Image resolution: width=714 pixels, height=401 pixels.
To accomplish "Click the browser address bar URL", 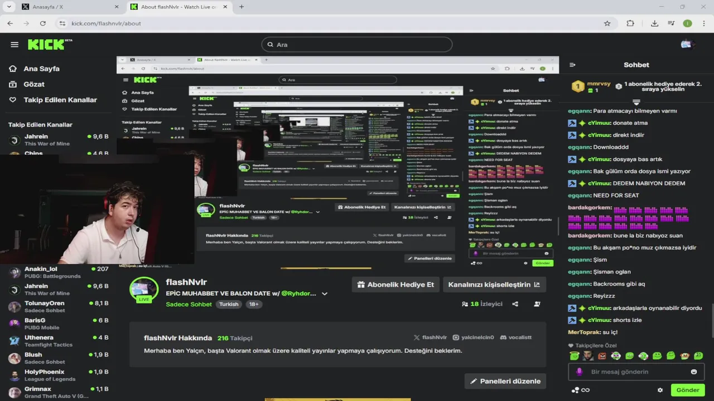I will click(106, 23).
